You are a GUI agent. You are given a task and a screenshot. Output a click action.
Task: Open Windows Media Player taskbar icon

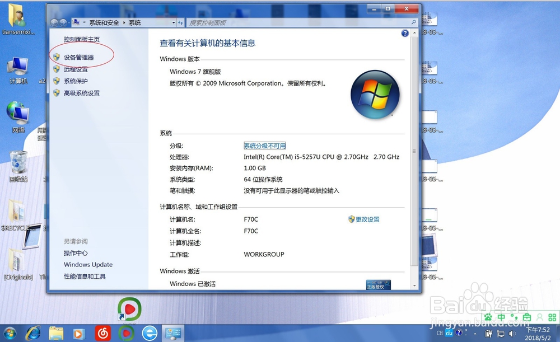pos(79,334)
